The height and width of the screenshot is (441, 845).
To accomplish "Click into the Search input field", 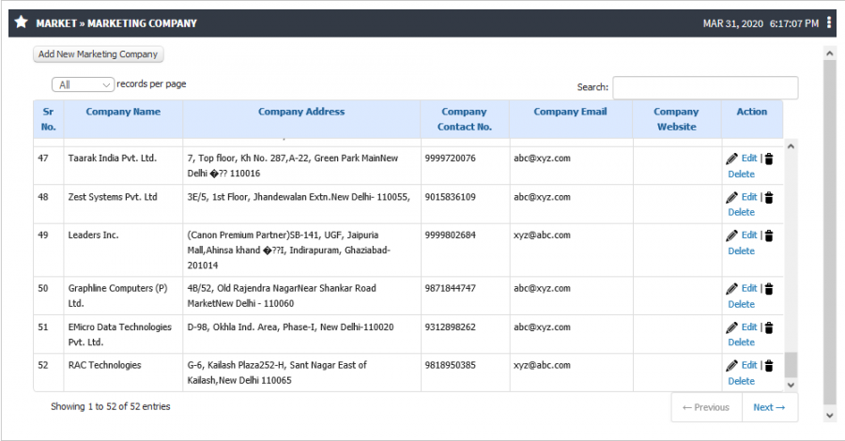I will pyautogui.click(x=705, y=87).
